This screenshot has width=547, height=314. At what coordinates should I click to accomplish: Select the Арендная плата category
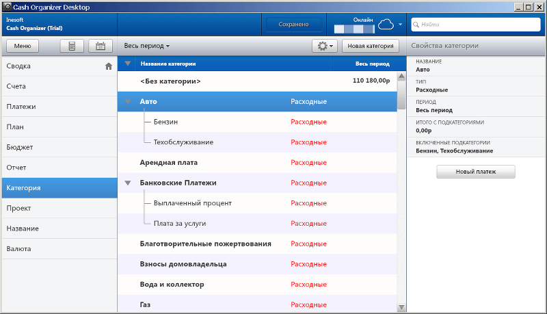point(257,162)
